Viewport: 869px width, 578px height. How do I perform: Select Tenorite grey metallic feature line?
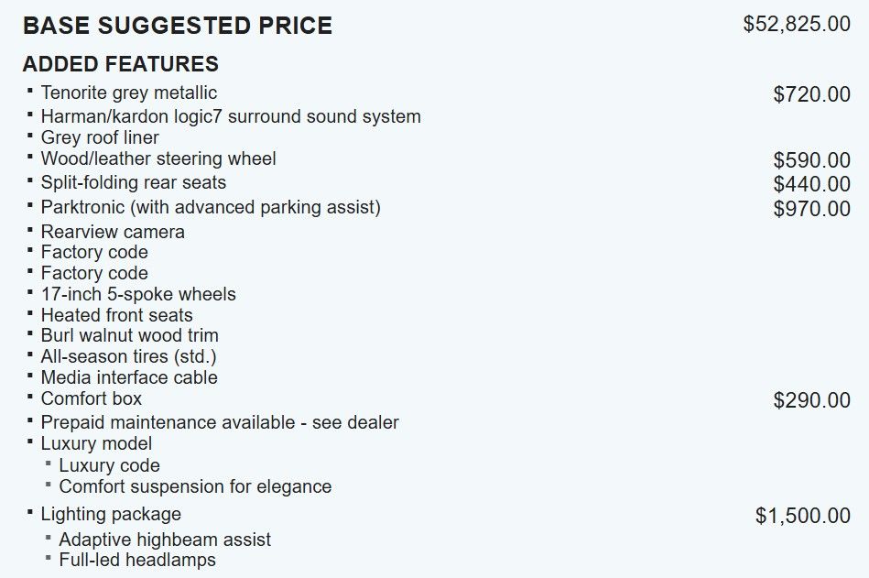[x=128, y=93]
